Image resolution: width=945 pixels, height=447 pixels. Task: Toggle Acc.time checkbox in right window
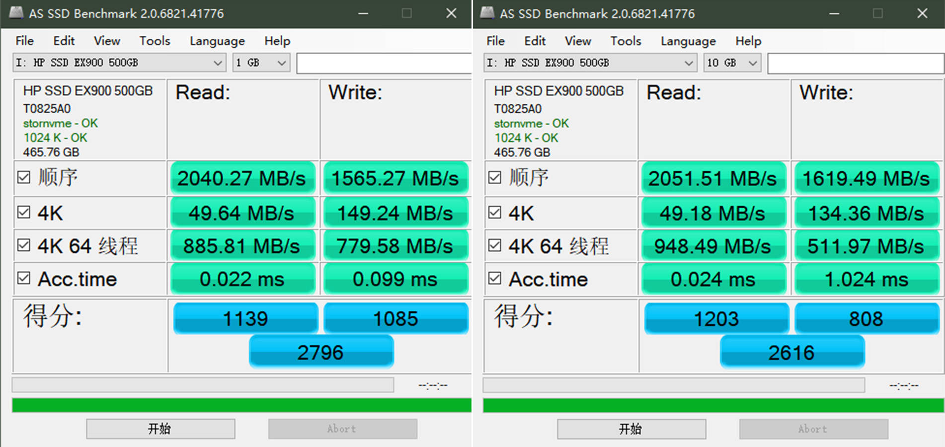tap(495, 278)
